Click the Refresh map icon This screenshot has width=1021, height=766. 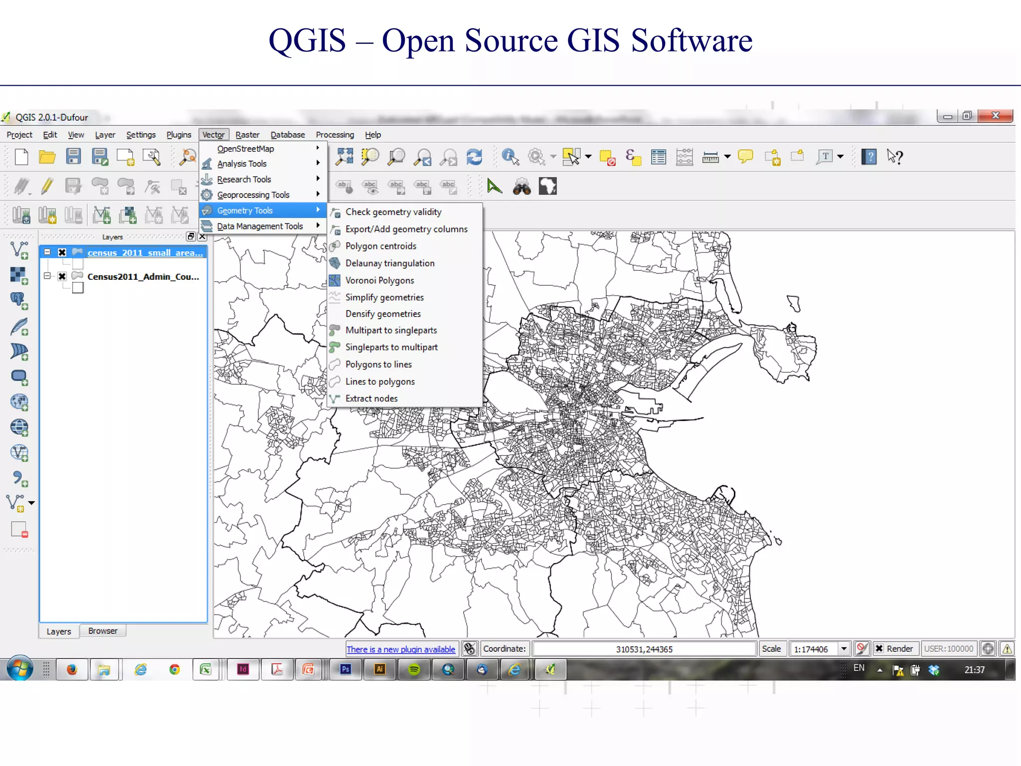(x=474, y=157)
